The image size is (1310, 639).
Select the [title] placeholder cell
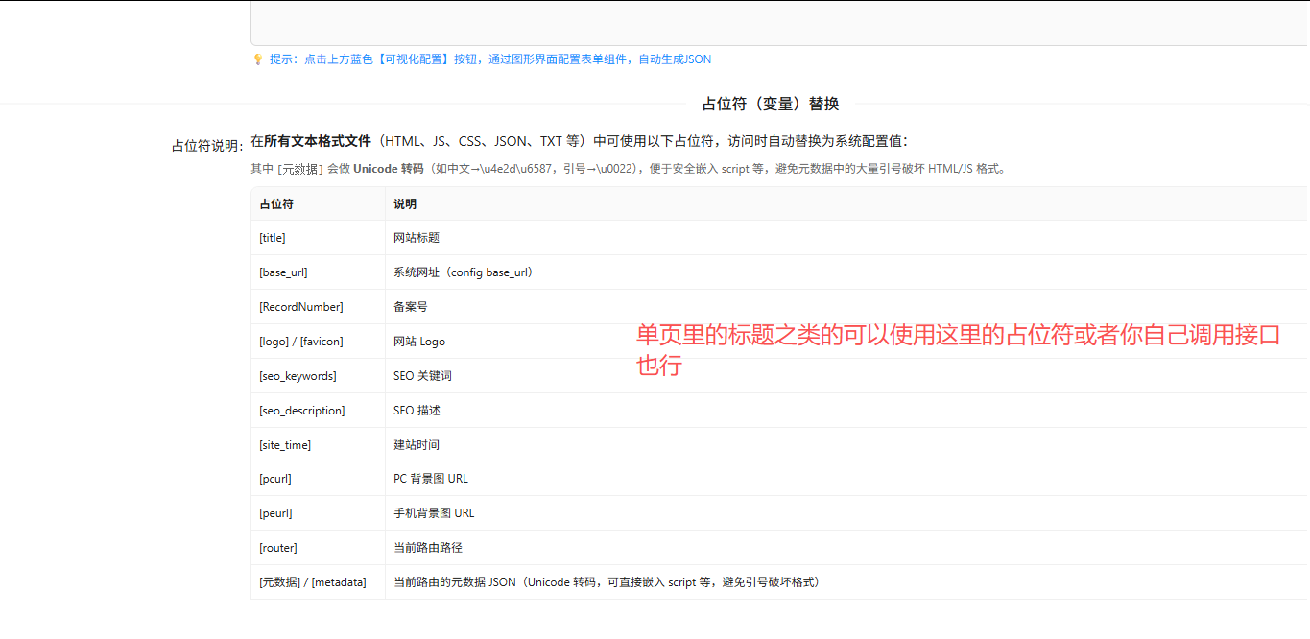click(273, 238)
